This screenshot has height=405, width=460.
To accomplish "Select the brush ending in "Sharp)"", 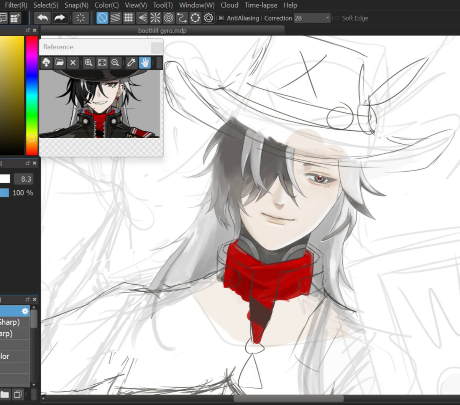I will [x=15, y=322].
